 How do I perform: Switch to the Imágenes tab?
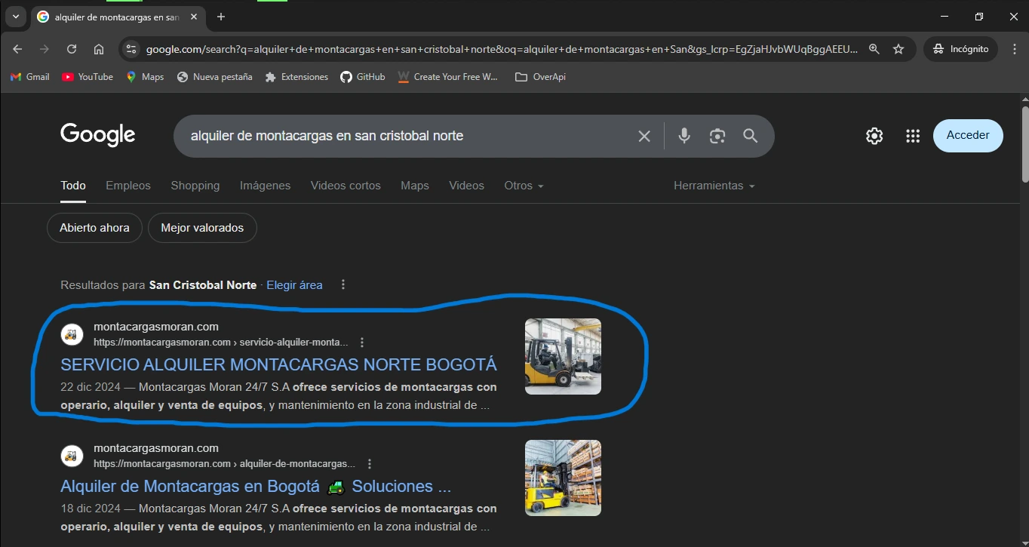265,186
